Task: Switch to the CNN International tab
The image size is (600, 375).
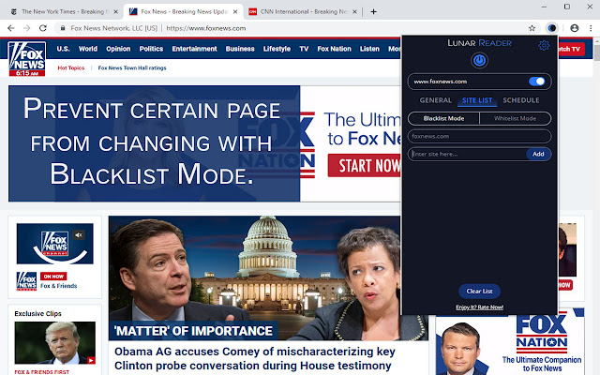Action: [303, 12]
